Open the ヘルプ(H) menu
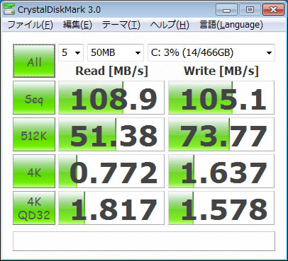Screen dimensions: 288x261 point(170,25)
